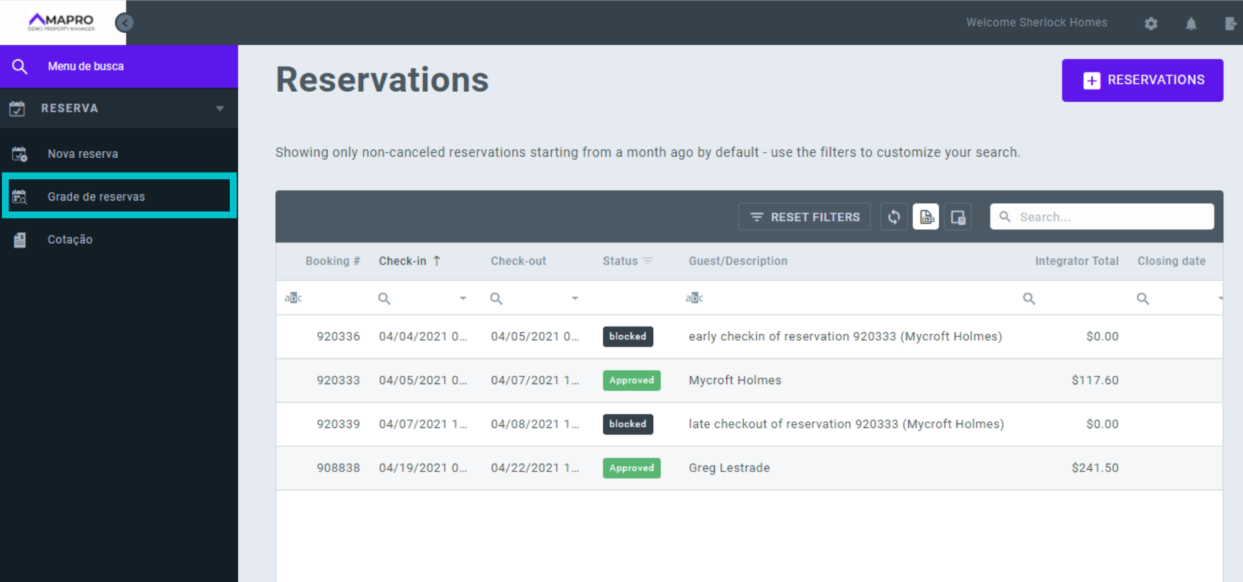Click the purple RESERVATIONS add button
Viewport: 1243px width, 582px height.
[x=1142, y=80]
